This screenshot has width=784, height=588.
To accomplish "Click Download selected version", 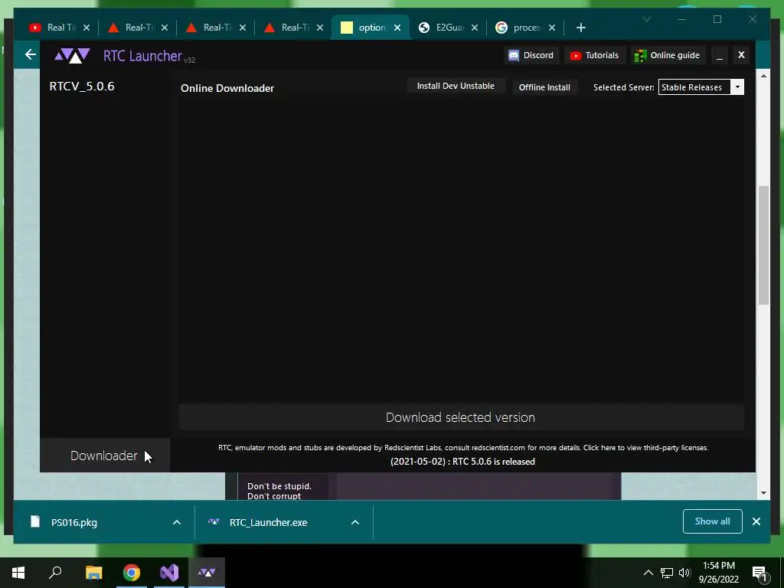I will coord(461,417).
